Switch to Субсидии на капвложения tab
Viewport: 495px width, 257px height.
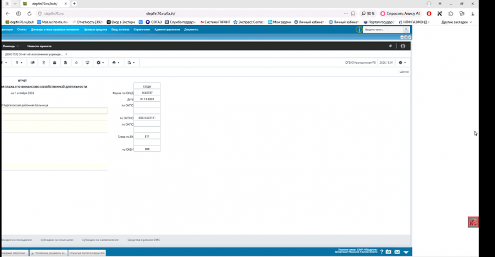(101, 240)
